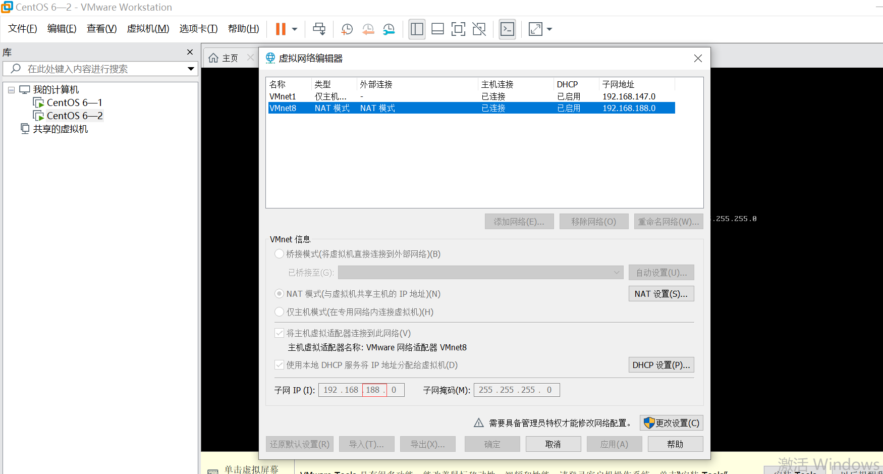883x474 pixels.
Task: Toggle 使用本地 DHCP 服务 checkbox
Action: point(279,365)
